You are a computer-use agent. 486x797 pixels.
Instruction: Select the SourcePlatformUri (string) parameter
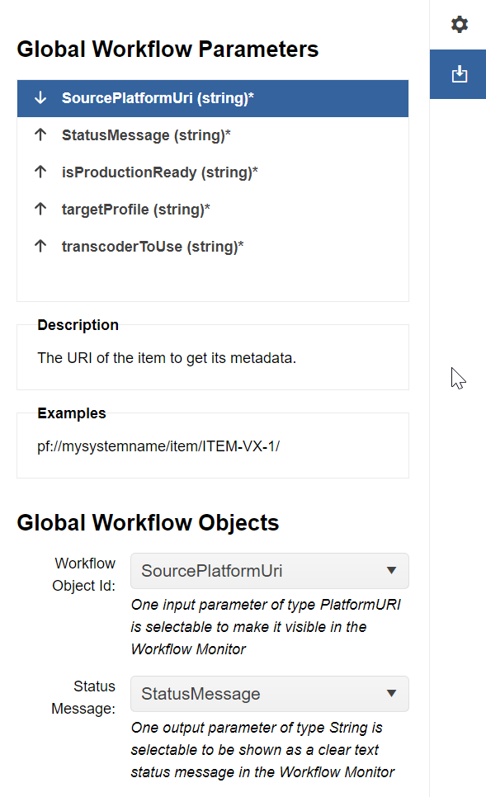click(x=213, y=98)
